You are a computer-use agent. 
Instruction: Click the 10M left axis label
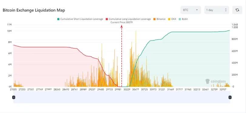[x=10, y=31]
